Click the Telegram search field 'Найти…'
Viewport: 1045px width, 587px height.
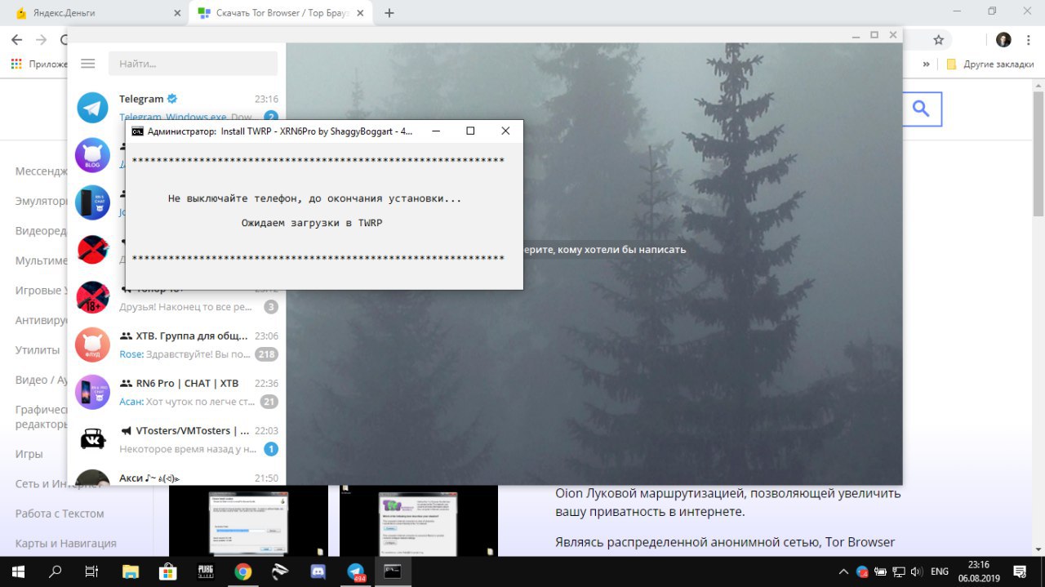(x=193, y=64)
